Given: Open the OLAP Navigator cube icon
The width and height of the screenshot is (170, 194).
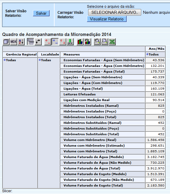Looking at the screenshot, I should (6, 42).
